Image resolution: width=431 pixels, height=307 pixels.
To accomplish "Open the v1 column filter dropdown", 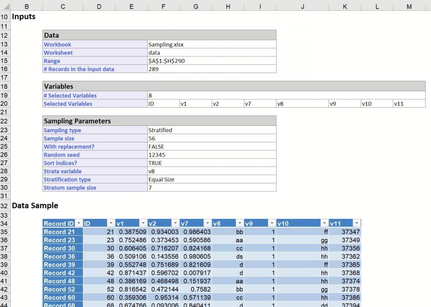I will tap(143, 223).
